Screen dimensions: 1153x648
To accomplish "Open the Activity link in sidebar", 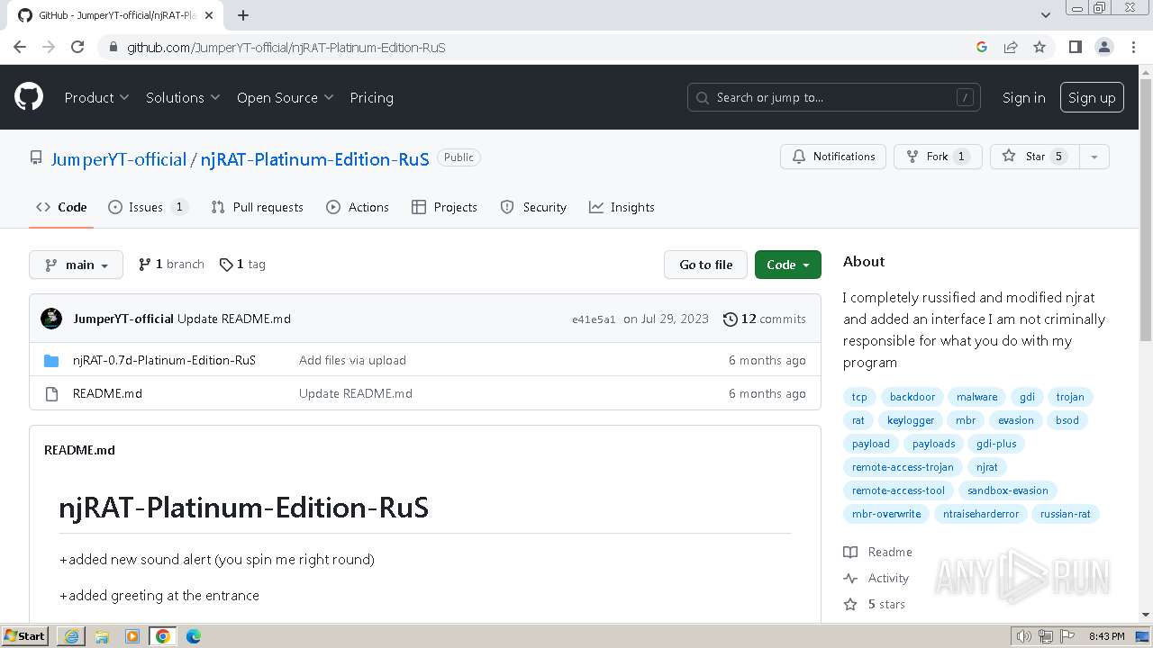I will pos(876,578).
